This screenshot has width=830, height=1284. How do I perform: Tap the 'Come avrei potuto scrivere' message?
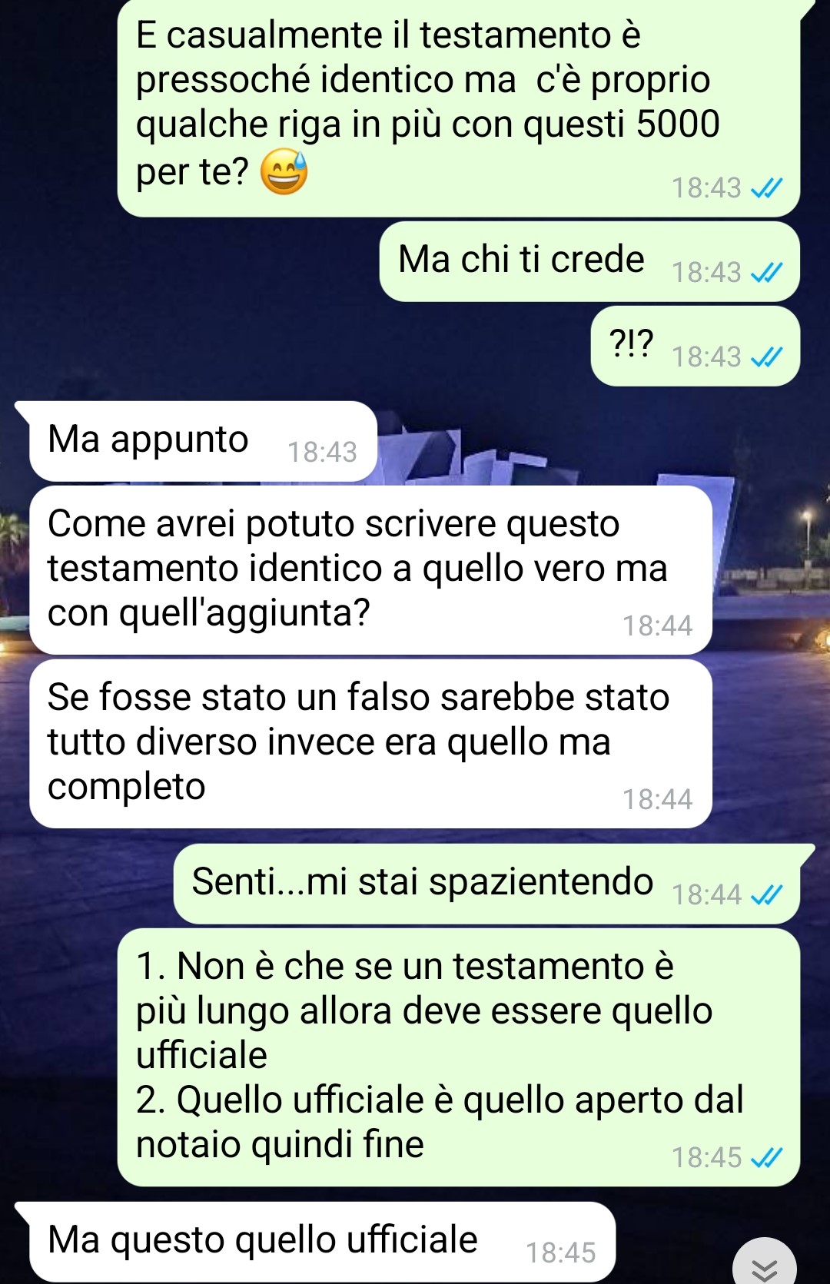[x=370, y=570]
